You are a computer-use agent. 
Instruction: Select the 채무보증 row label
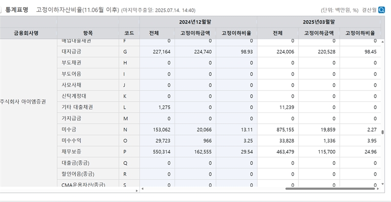point(71,152)
